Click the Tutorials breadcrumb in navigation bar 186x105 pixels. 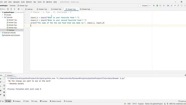(12, 6)
